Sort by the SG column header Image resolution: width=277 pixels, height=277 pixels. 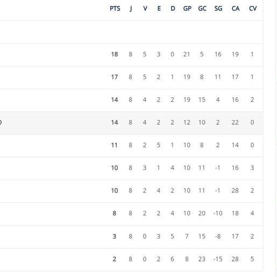pos(218,9)
